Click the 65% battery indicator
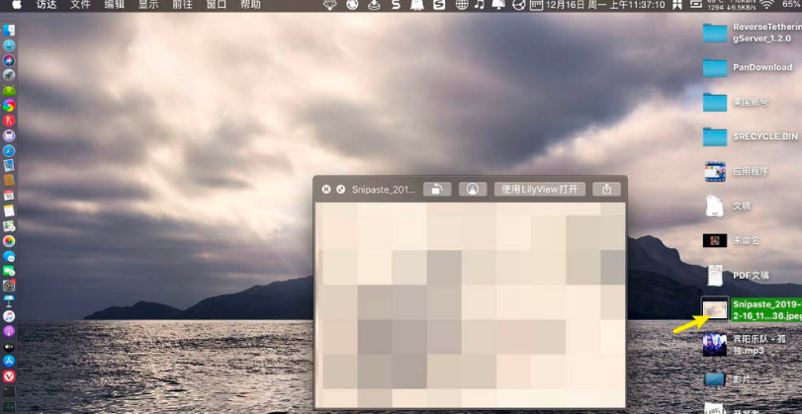Image resolution: width=802 pixels, height=414 pixels. point(791,5)
